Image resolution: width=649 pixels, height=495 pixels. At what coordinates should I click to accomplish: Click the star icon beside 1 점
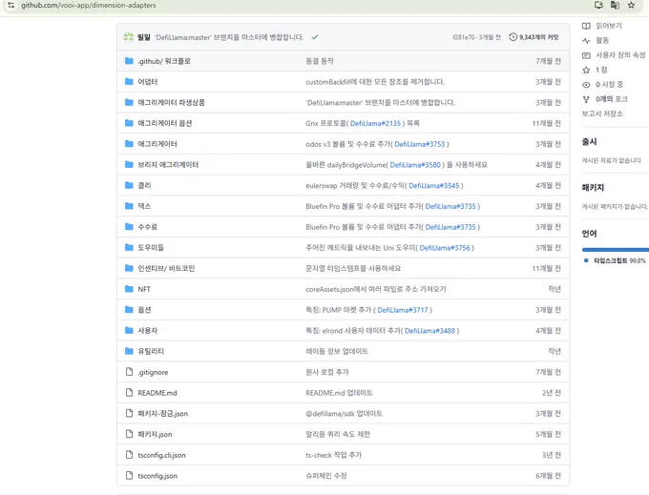(x=586, y=70)
